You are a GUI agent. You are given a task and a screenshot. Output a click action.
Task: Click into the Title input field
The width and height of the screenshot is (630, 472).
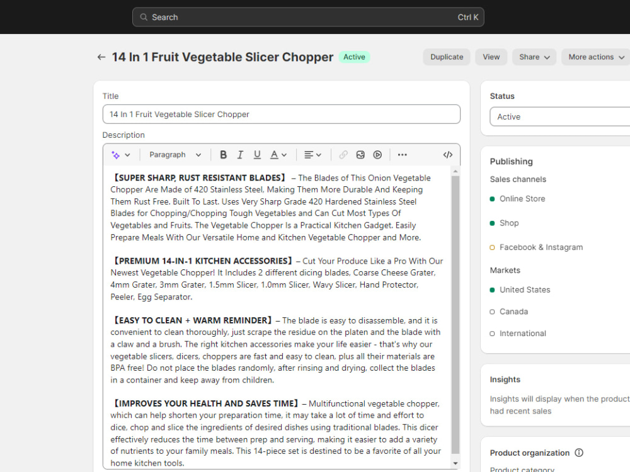click(x=281, y=115)
